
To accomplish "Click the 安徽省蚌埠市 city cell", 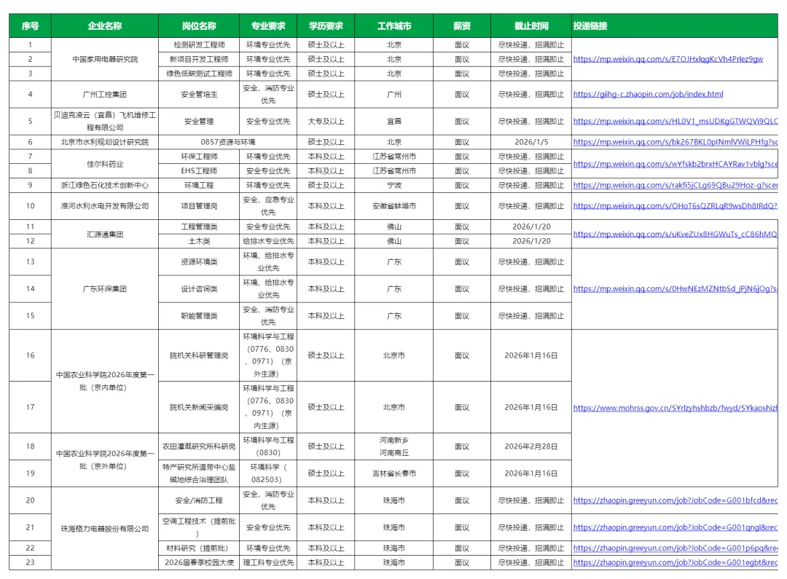I will (x=394, y=205).
